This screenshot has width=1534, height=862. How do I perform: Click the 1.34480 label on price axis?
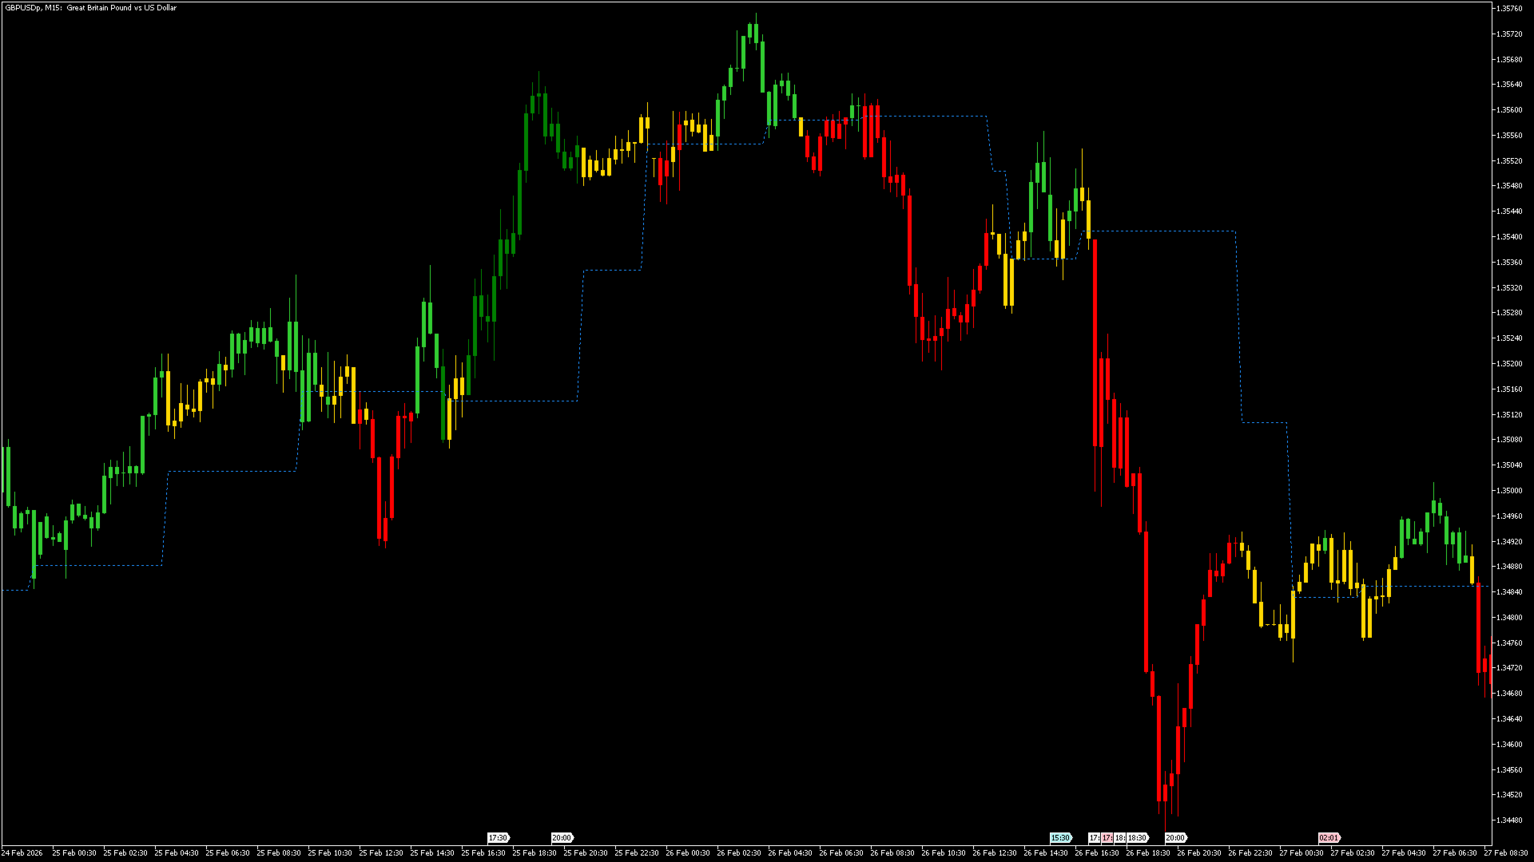1508,820
